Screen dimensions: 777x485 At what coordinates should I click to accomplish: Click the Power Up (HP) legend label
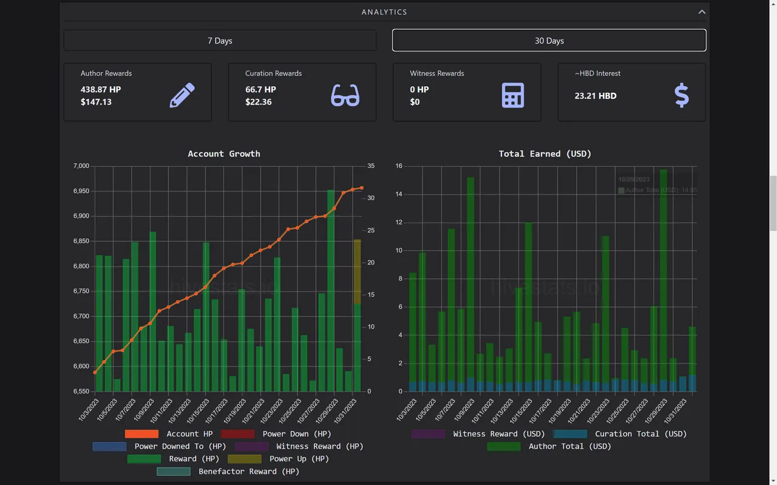[x=299, y=459]
